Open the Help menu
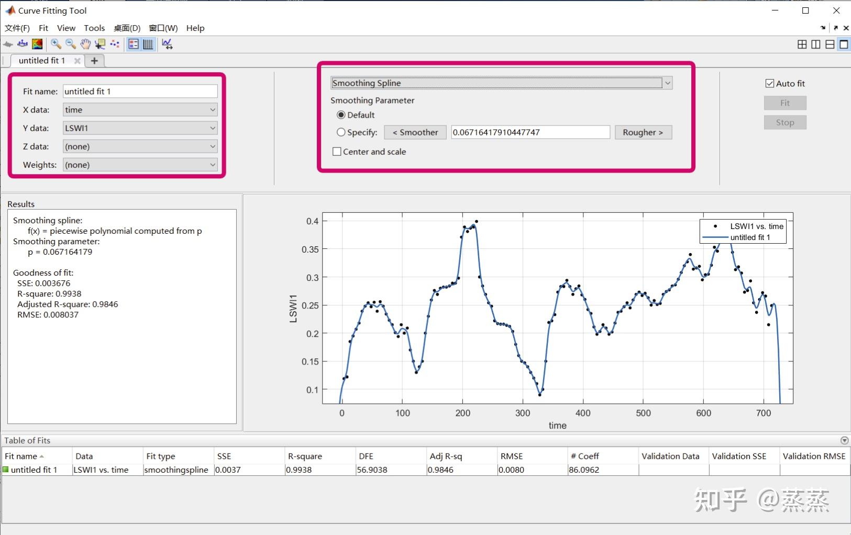This screenshot has width=851, height=535. coord(195,28)
